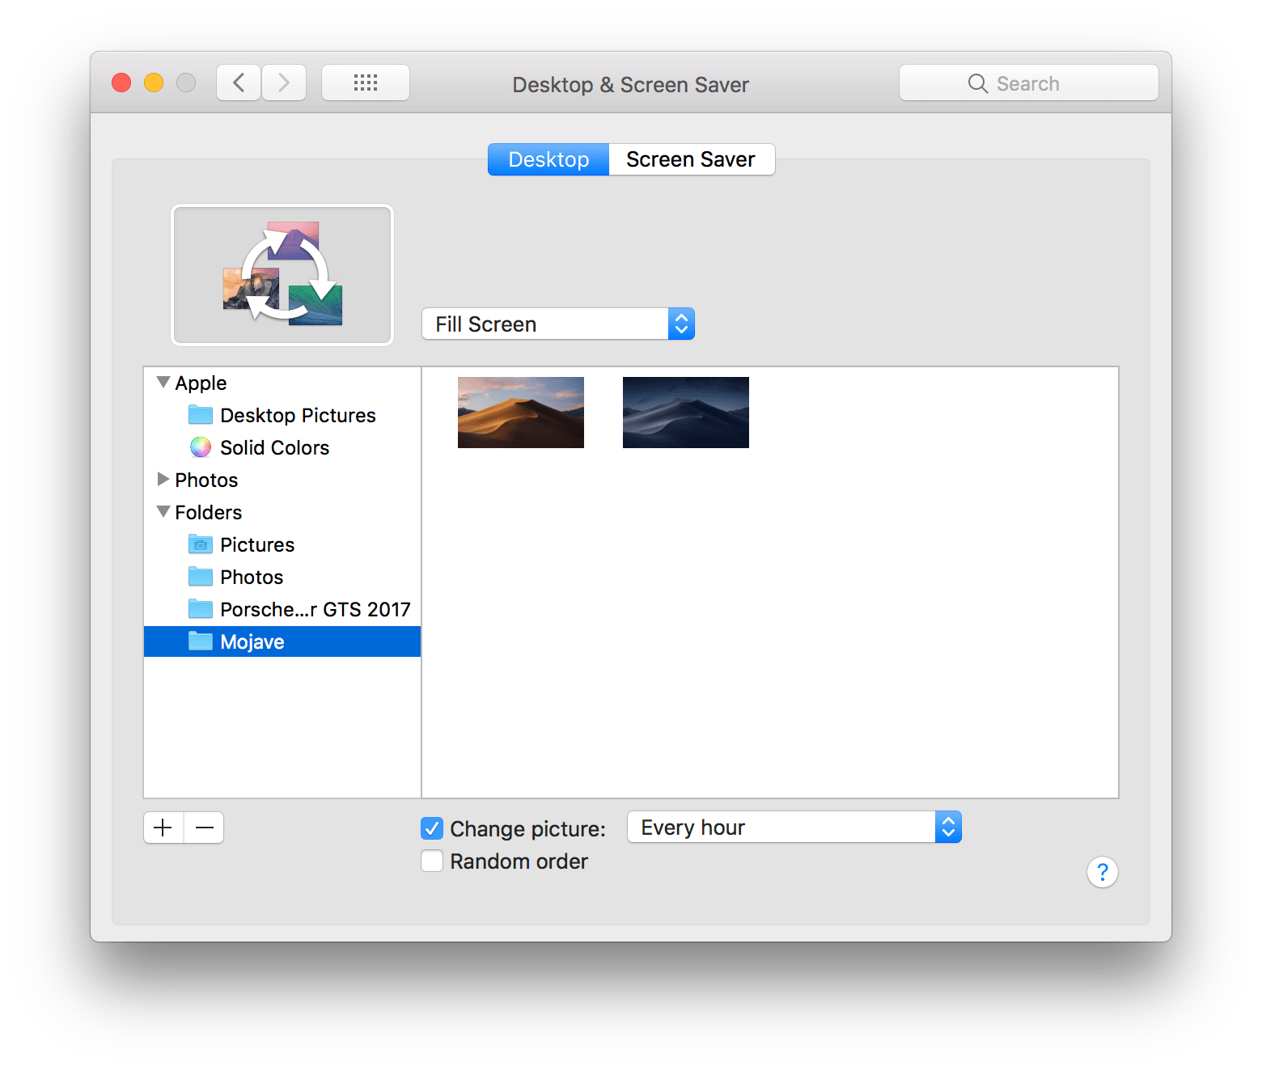Toggle the Change picture checkbox
The height and width of the screenshot is (1071, 1262).
click(432, 828)
